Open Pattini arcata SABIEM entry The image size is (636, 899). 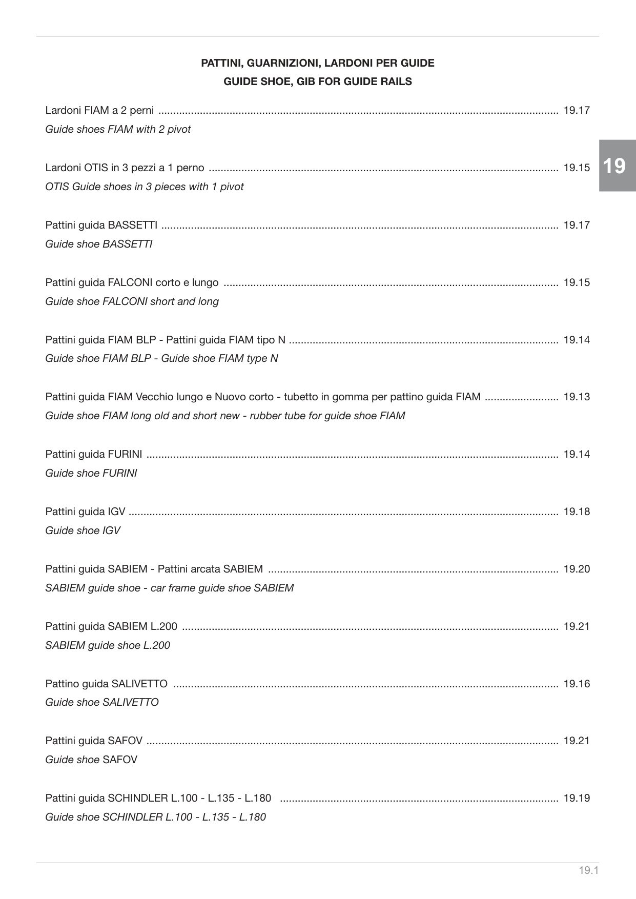pyautogui.click(x=317, y=569)
